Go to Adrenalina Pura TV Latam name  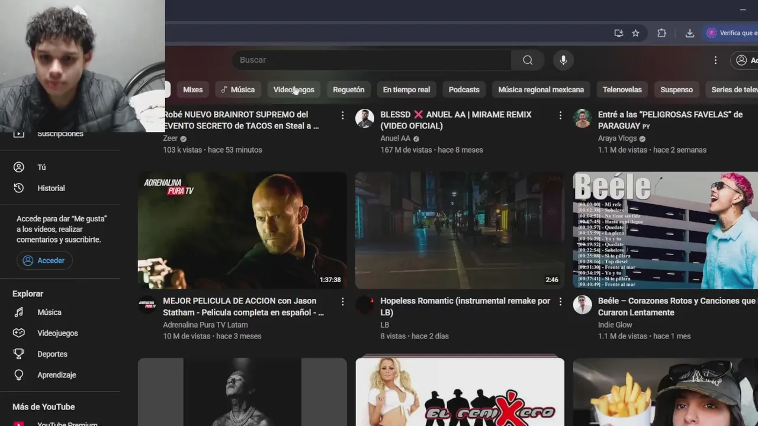point(205,325)
